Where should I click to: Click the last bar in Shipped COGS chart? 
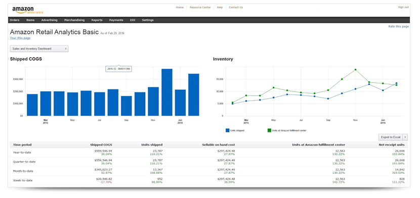[194, 94]
